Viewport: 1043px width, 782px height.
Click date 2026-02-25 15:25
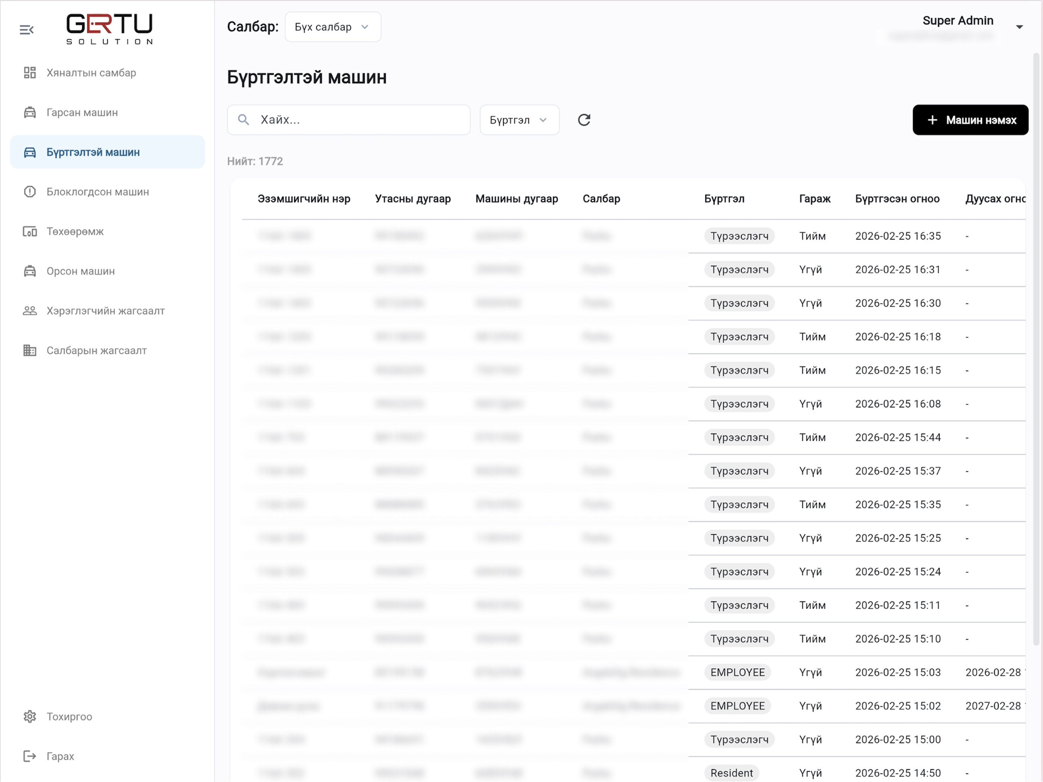coord(898,538)
